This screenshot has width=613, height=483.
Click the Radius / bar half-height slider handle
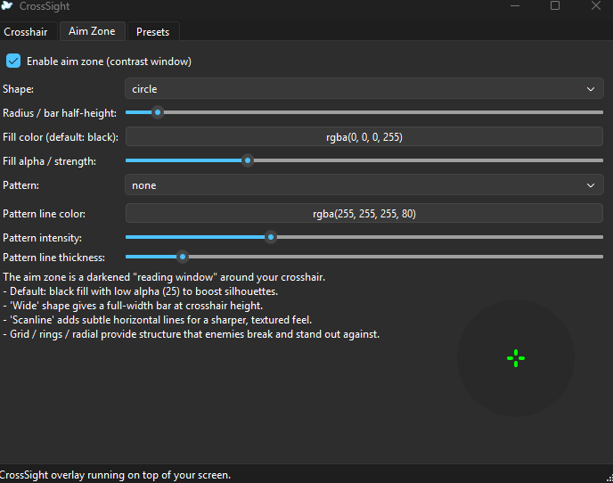[158, 112]
